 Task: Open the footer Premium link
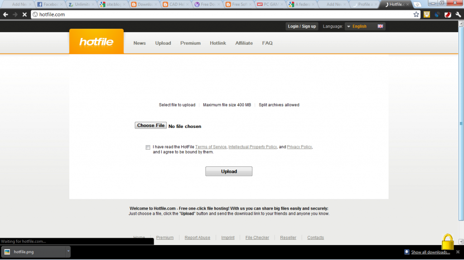(x=165, y=237)
